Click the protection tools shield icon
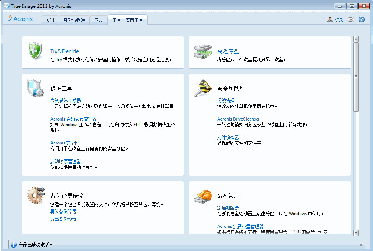 (x=35, y=88)
